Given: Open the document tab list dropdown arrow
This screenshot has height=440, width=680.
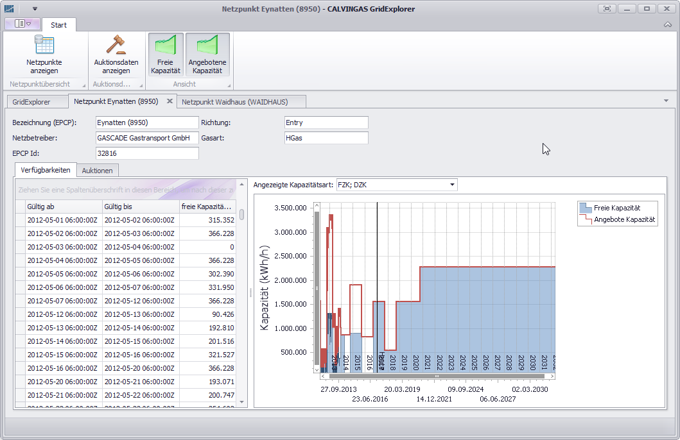Looking at the screenshot, I should 666,101.
